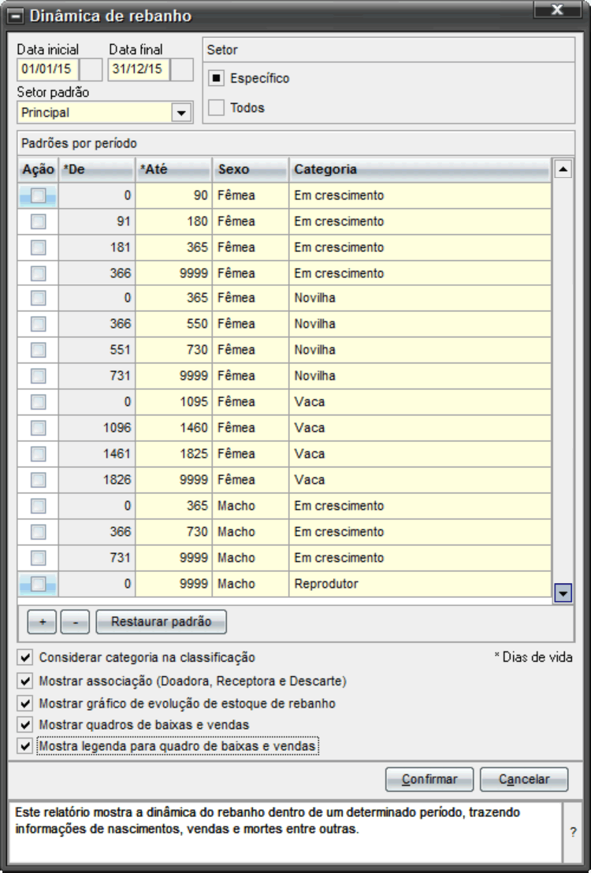Select Em crescimento in Macho 731-9999 row

coord(420,558)
